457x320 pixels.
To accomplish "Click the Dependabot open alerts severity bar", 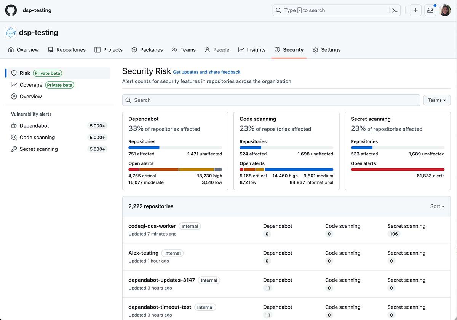I will click(175, 170).
